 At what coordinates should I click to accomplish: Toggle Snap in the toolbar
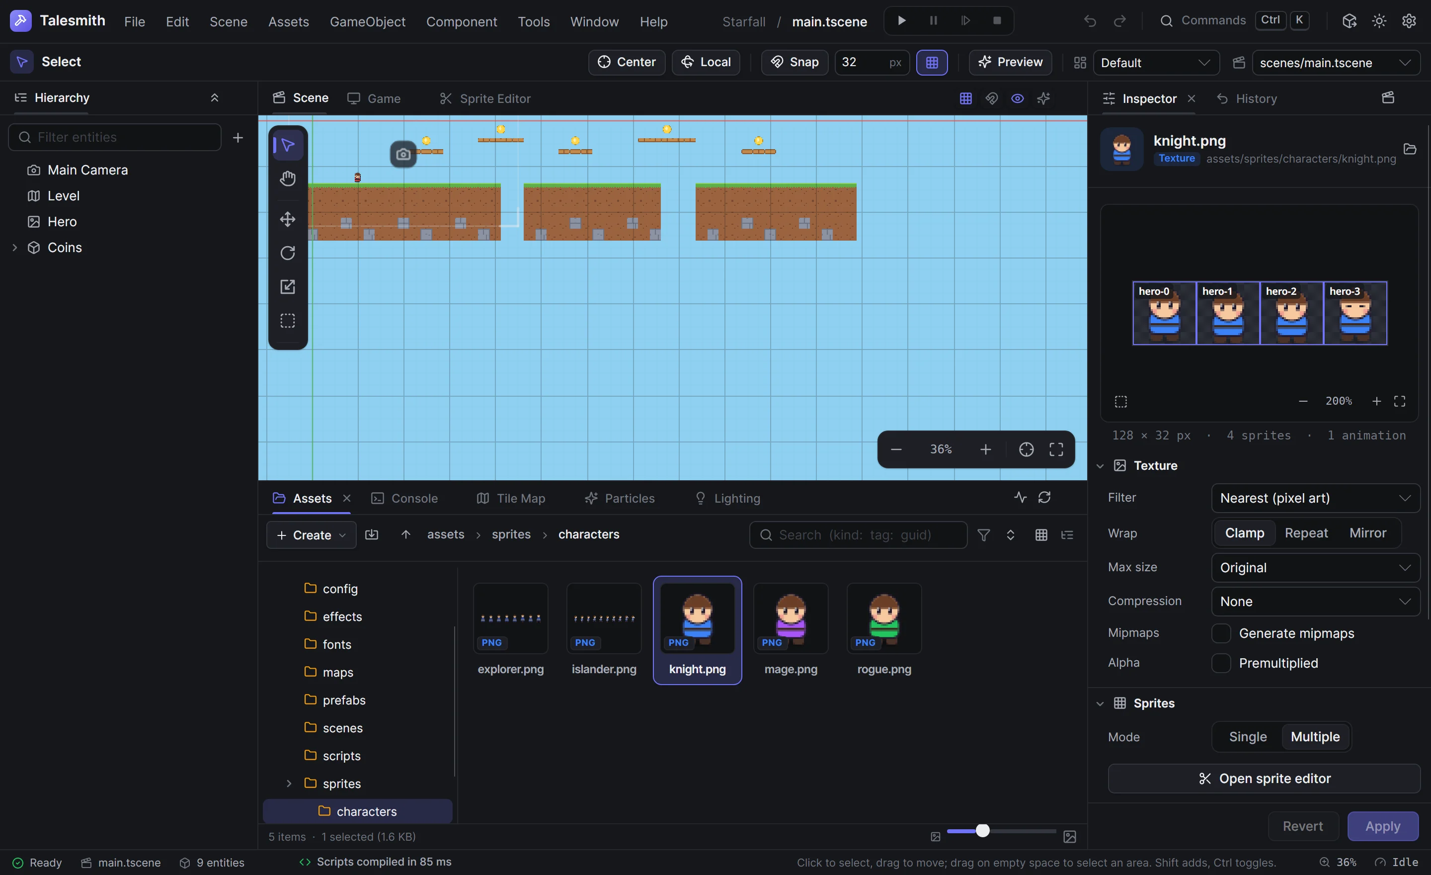tap(795, 62)
